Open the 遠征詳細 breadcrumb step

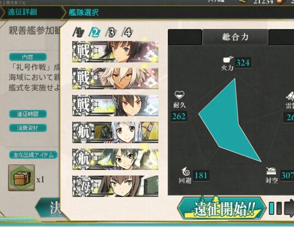click(x=22, y=13)
